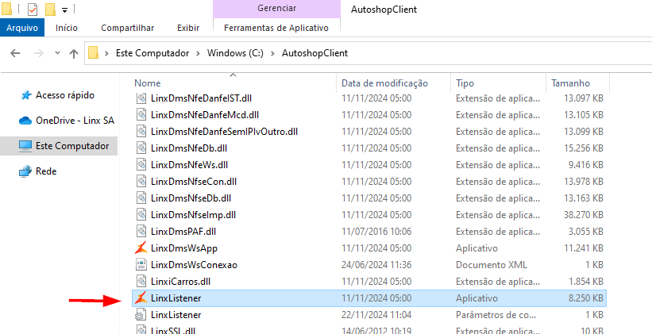Go up one folder level arrow

point(74,53)
